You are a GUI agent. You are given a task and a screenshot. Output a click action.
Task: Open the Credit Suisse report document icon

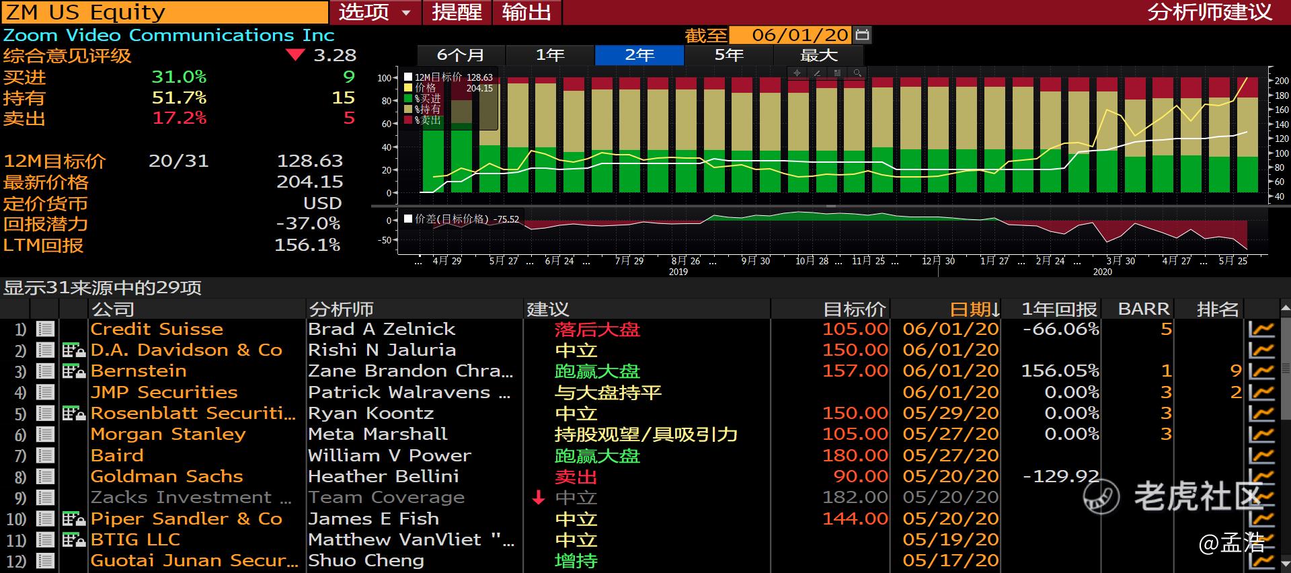(45, 329)
